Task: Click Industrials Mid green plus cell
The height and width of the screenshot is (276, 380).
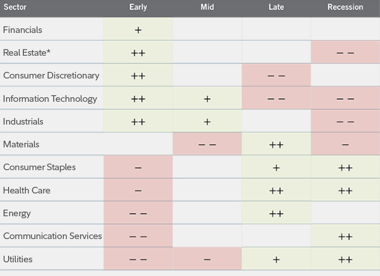Action: pos(207,122)
